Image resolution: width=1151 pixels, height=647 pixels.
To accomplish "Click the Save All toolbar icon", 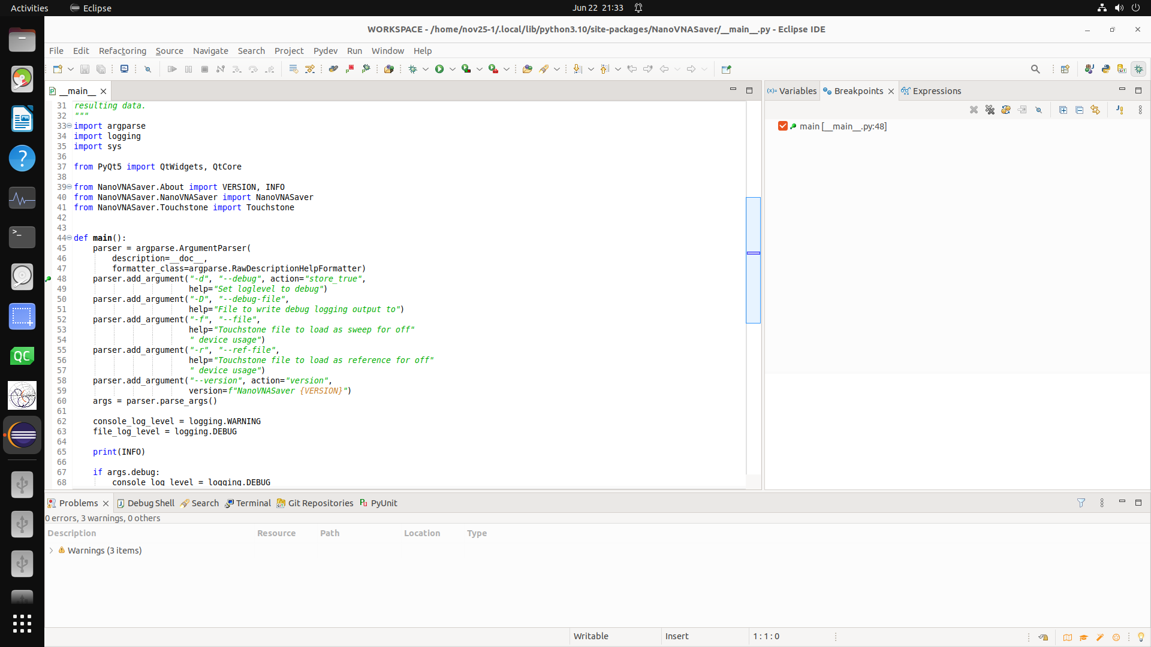I will (101, 69).
